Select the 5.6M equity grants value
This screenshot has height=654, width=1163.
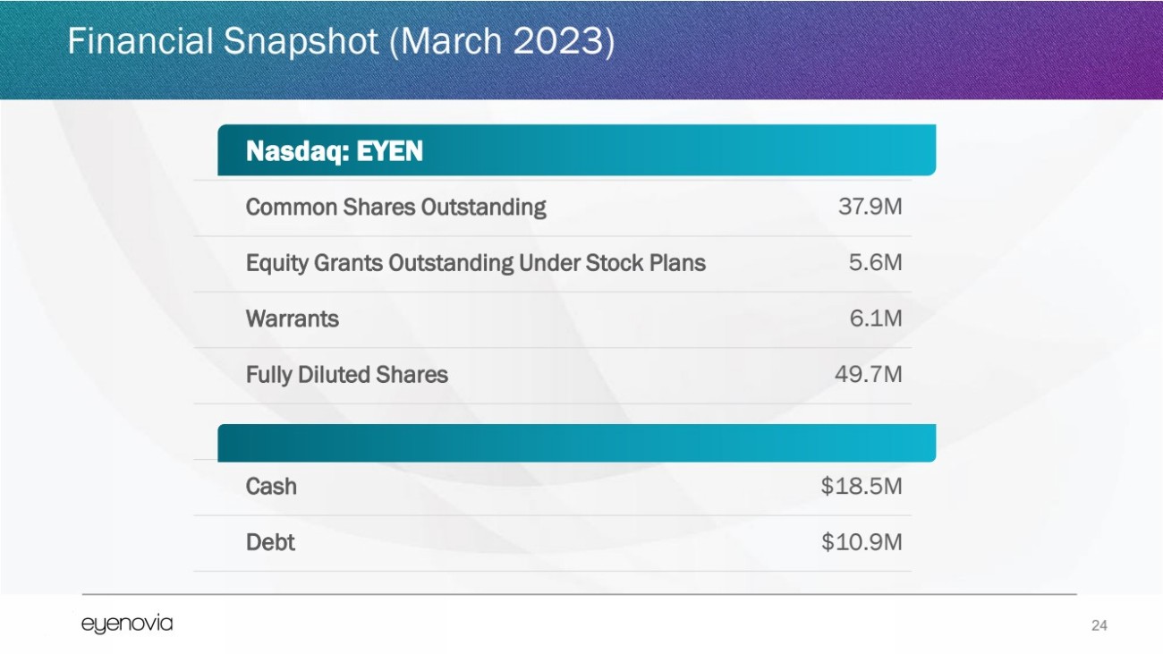(x=876, y=263)
